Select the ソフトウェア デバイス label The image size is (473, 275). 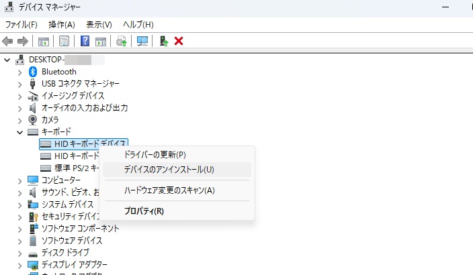point(72,240)
